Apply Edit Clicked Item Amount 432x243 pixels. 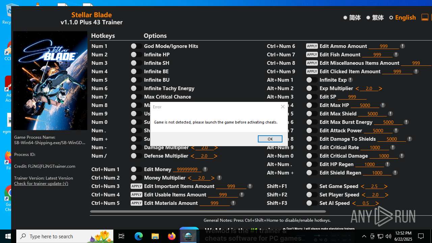click(x=312, y=72)
